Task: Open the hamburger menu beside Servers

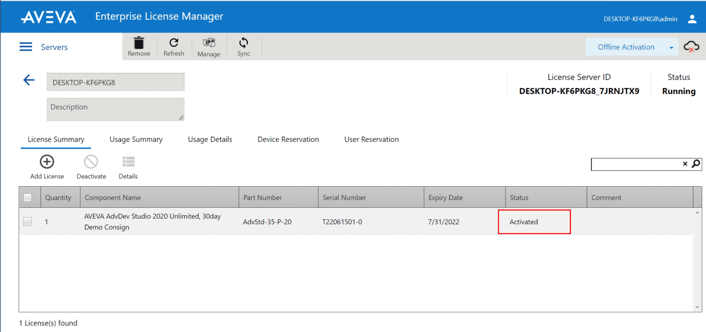Action: pos(26,46)
